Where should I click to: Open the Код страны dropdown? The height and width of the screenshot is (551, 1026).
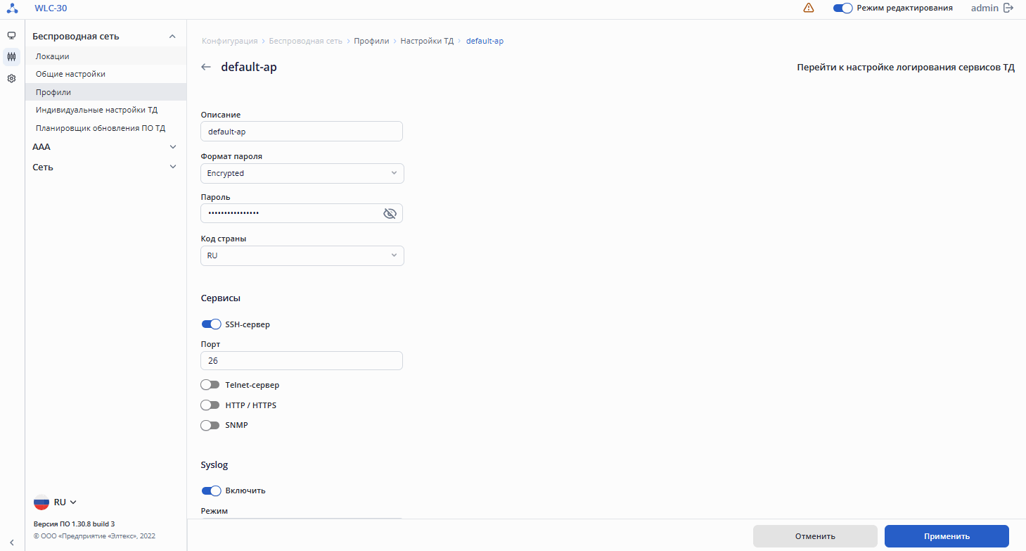[x=302, y=255]
